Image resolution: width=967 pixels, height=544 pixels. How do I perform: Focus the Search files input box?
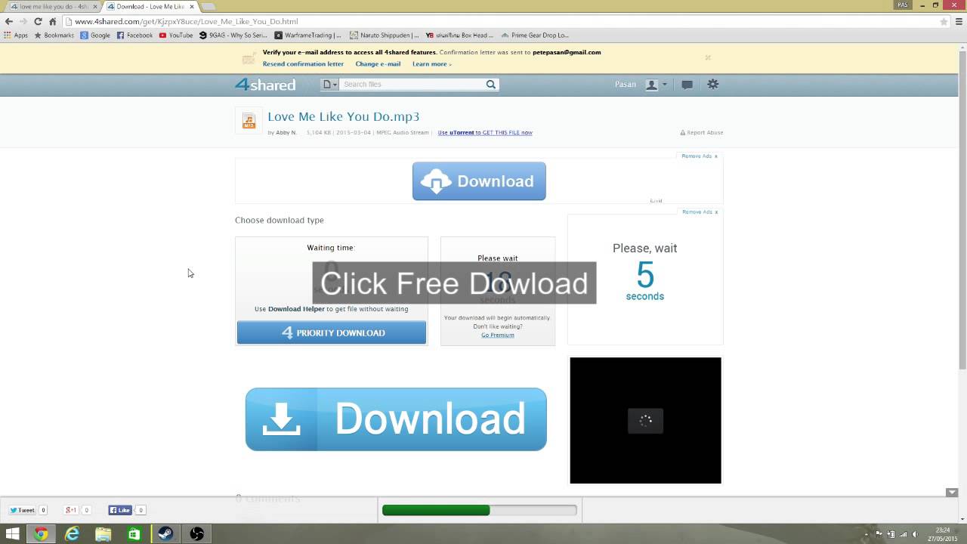tap(412, 85)
